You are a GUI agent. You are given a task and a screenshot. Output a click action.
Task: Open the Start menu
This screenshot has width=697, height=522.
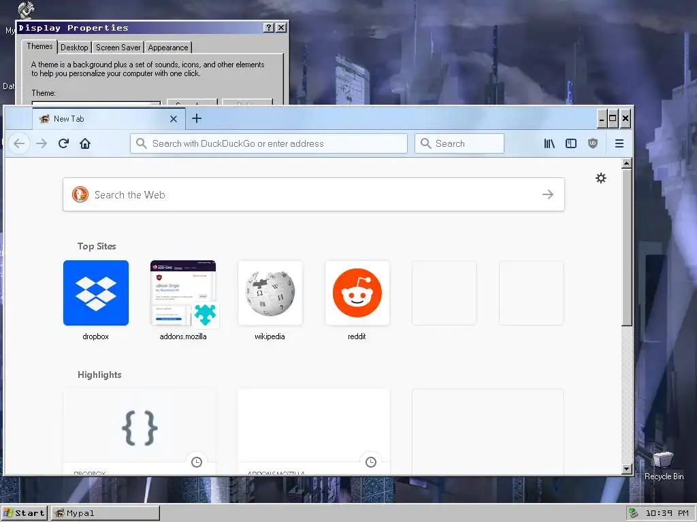coord(24,513)
